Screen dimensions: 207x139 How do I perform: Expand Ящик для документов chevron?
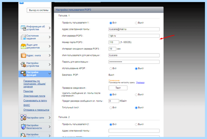pyautogui.click(x=49, y=46)
